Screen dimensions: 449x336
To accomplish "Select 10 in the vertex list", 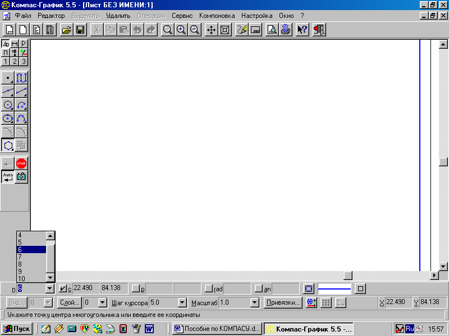I will click(x=31, y=278).
